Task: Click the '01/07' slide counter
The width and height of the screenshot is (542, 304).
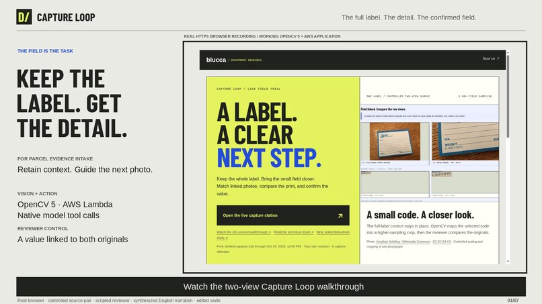Action: point(513,300)
